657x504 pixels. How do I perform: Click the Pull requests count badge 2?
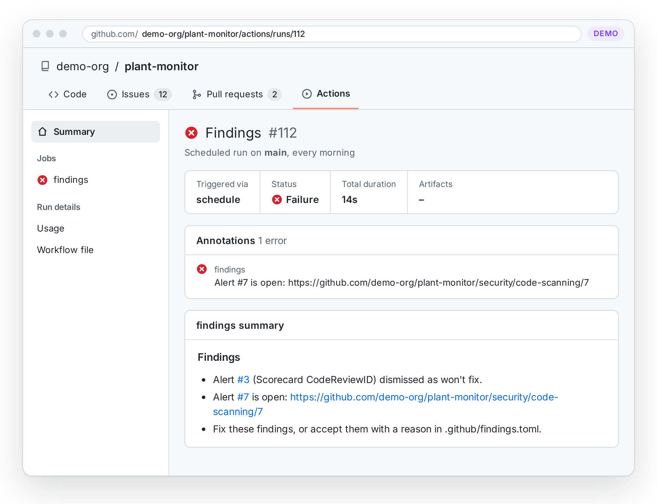coord(275,94)
